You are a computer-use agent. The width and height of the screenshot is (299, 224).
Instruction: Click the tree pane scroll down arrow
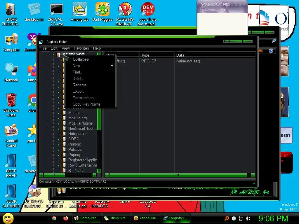pos(99,171)
